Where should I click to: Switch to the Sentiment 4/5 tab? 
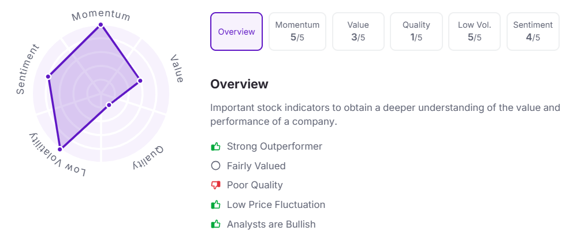click(x=533, y=32)
